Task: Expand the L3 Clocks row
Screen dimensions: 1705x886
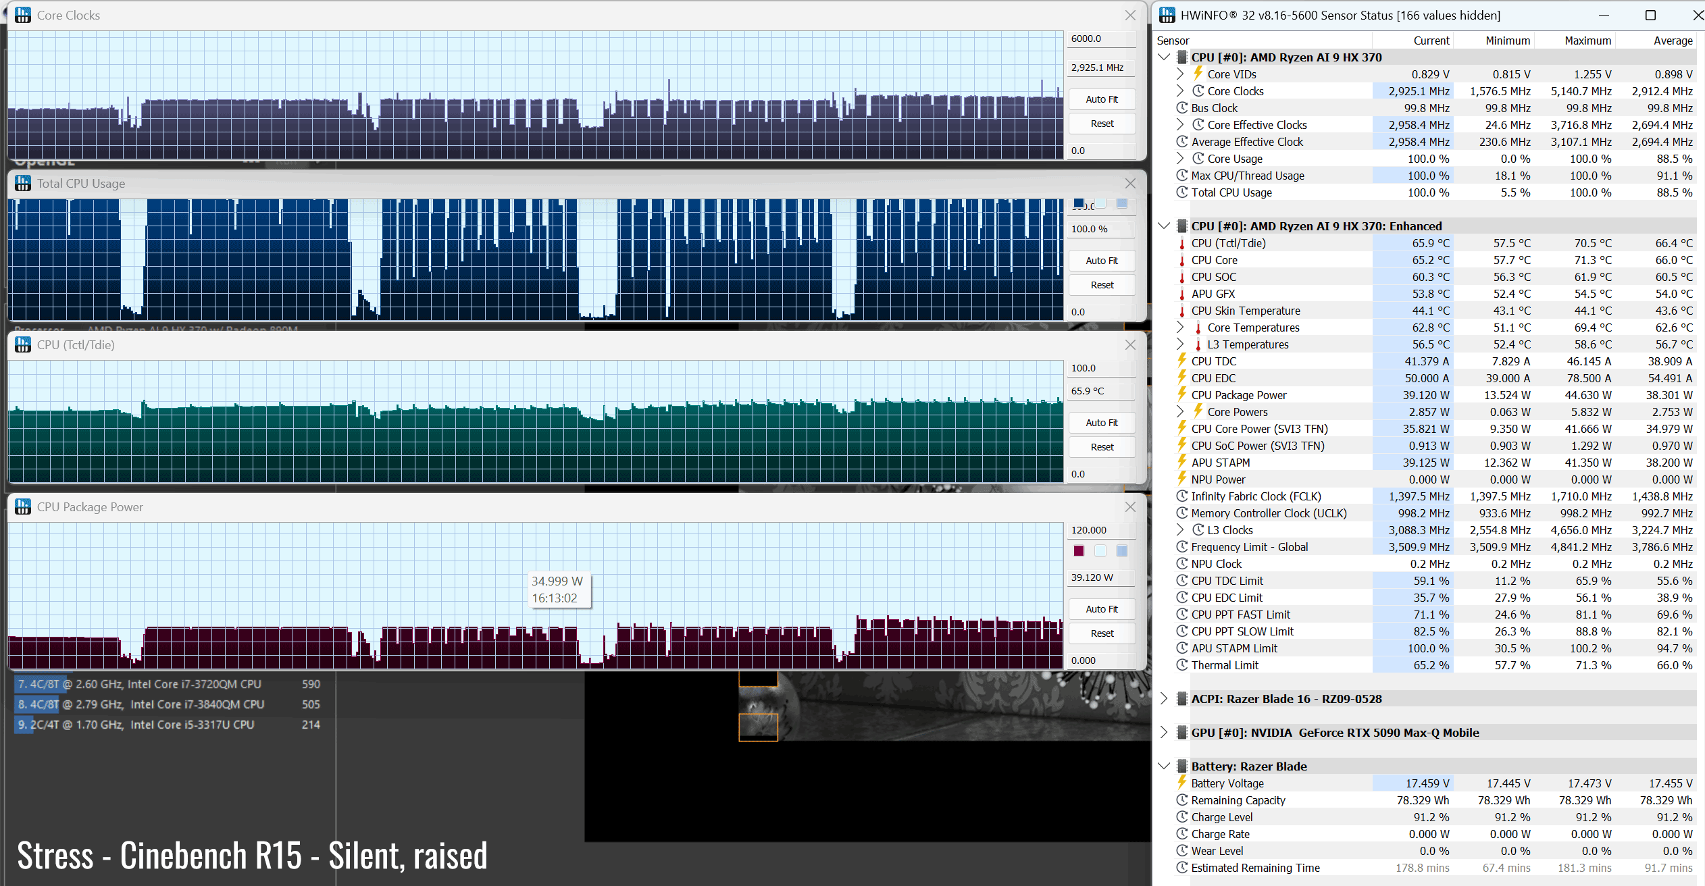Action: pos(1180,529)
